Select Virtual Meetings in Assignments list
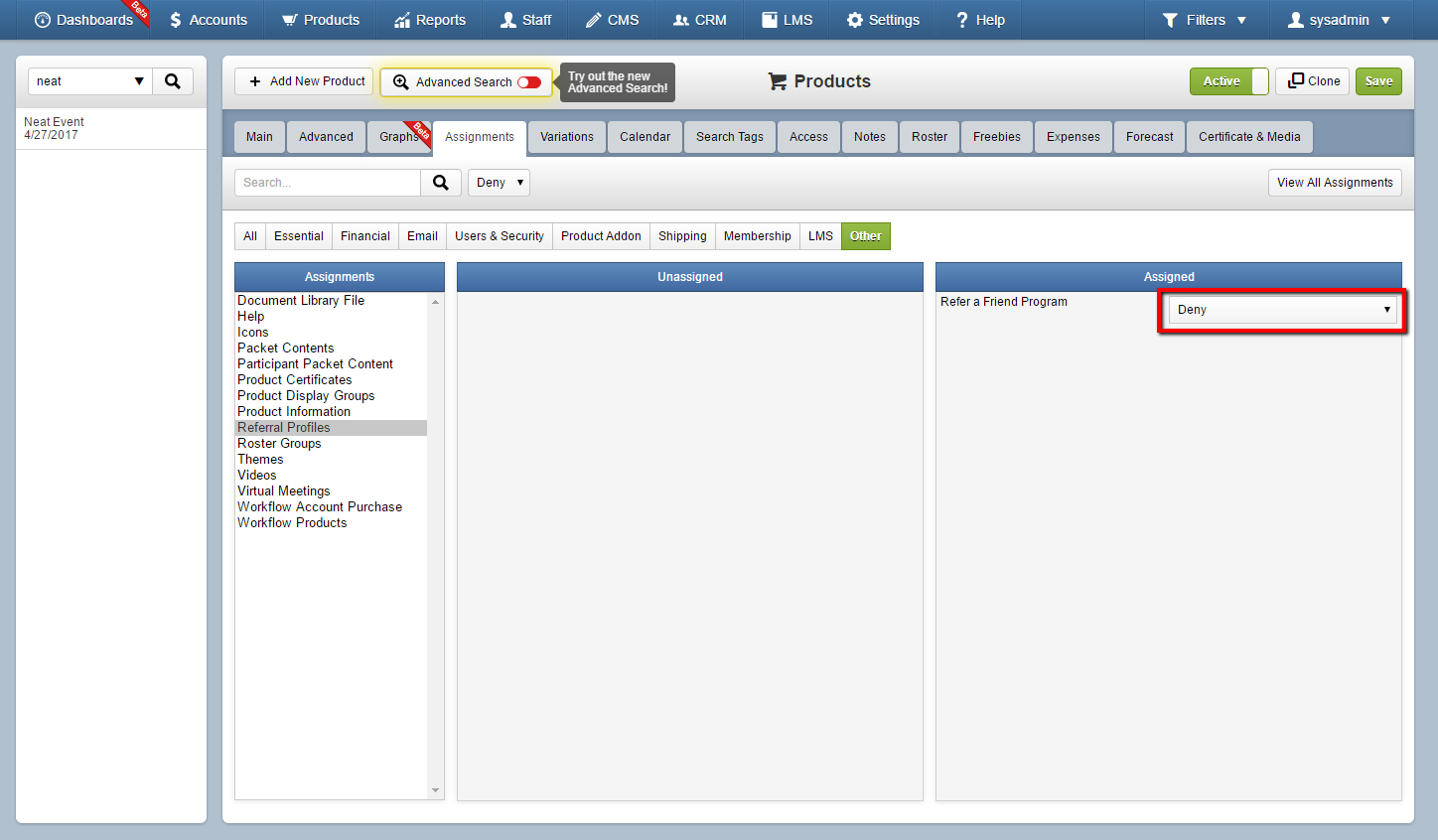Screen dimensions: 1438x840 coord(331,491)
